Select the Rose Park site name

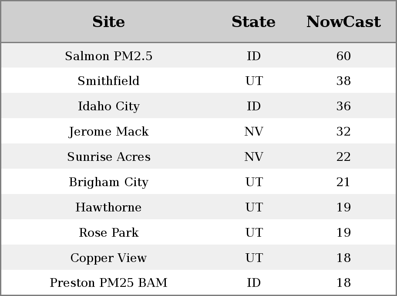[108, 233]
